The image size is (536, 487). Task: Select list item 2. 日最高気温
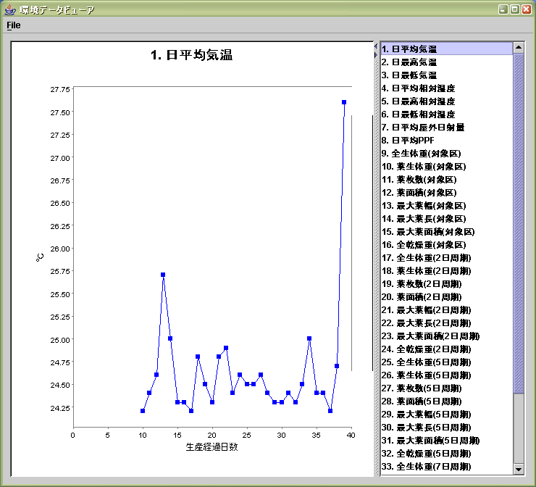coord(409,62)
